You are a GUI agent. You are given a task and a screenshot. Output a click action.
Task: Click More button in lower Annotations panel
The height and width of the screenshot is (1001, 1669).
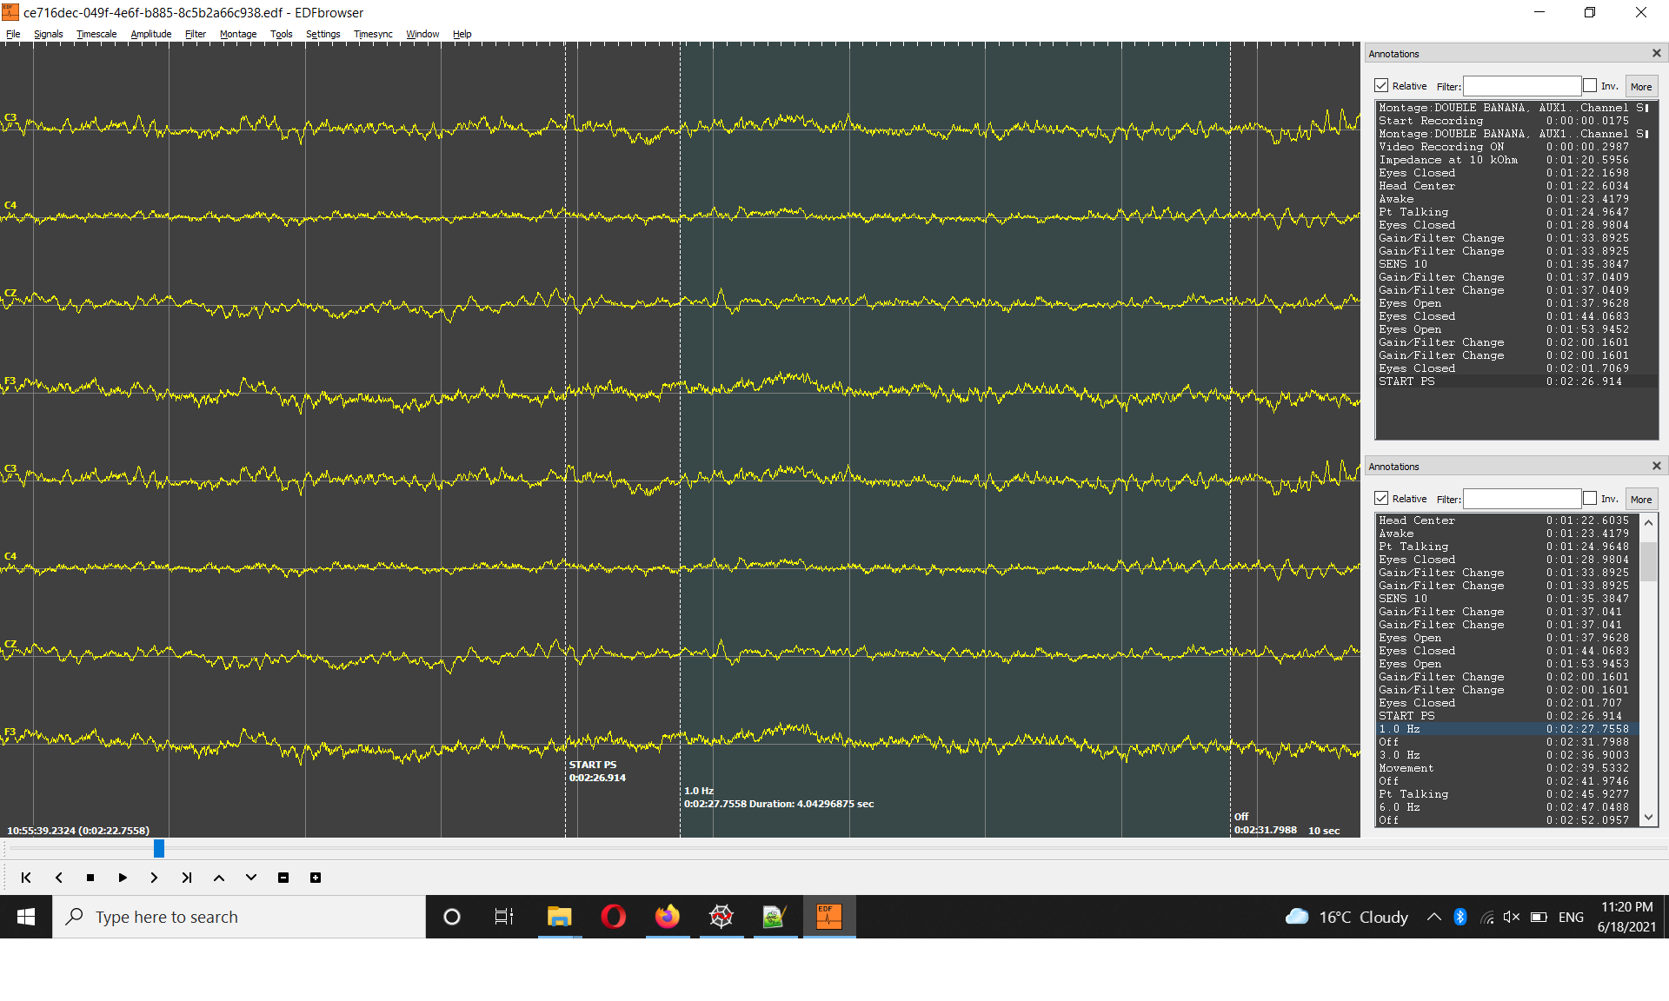click(x=1640, y=500)
